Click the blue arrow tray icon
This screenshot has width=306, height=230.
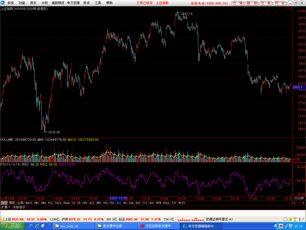pos(286,226)
